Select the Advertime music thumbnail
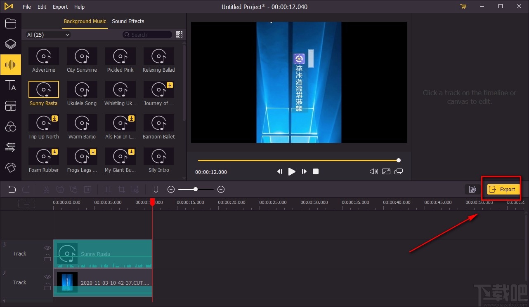The width and height of the screenshot is (529, 307). pyautogui.click(x=44, y=56)
